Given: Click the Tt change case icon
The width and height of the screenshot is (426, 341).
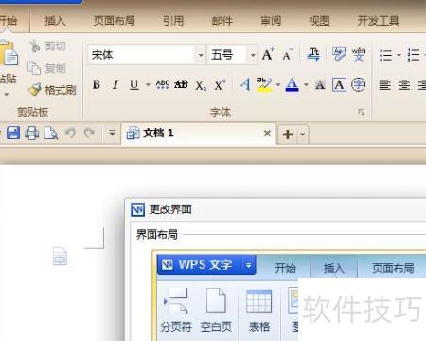Looking at the screenshot, I should [313, 54].
